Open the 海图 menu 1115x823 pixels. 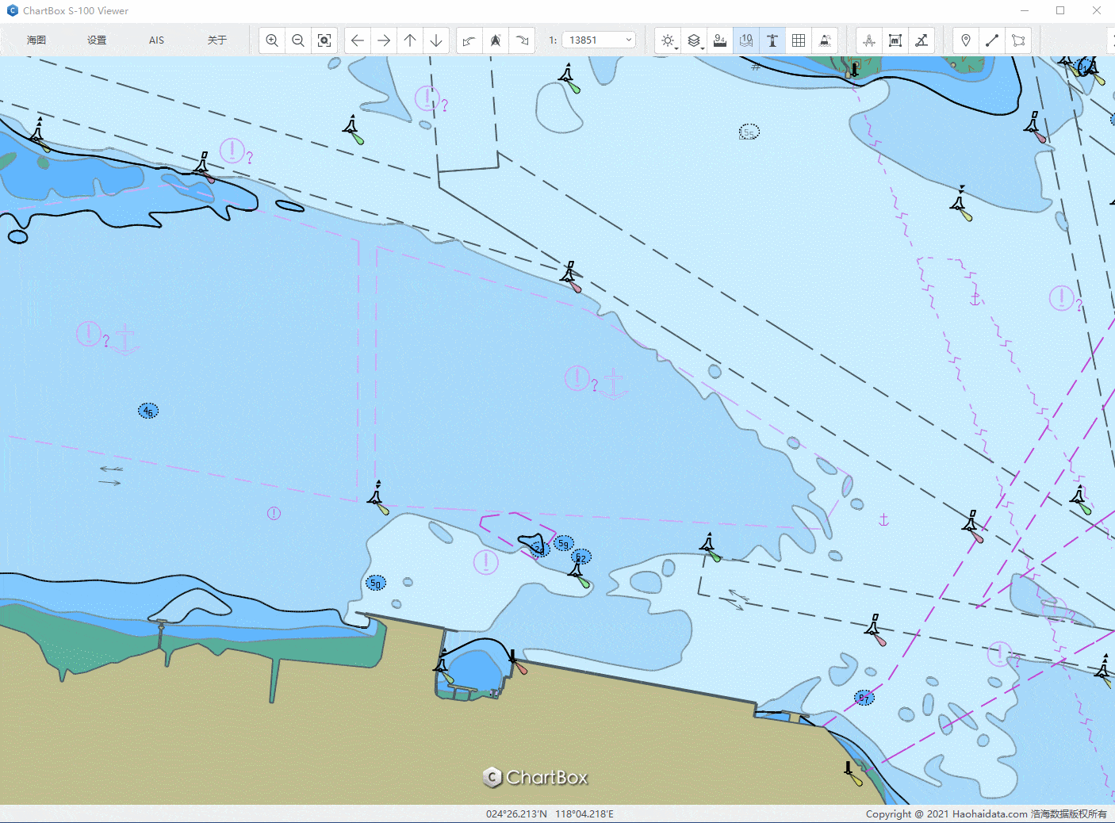point(36,40)
